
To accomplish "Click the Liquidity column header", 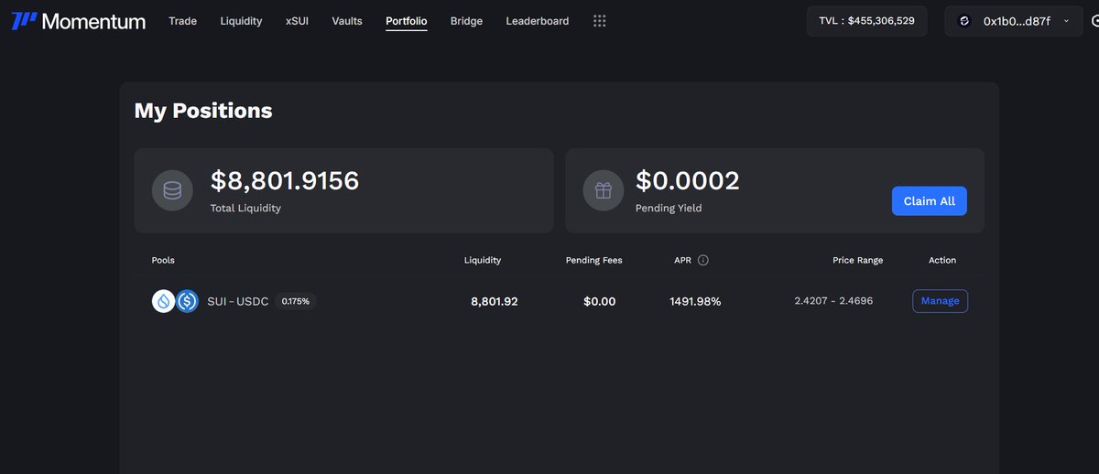I will (483, 260).
